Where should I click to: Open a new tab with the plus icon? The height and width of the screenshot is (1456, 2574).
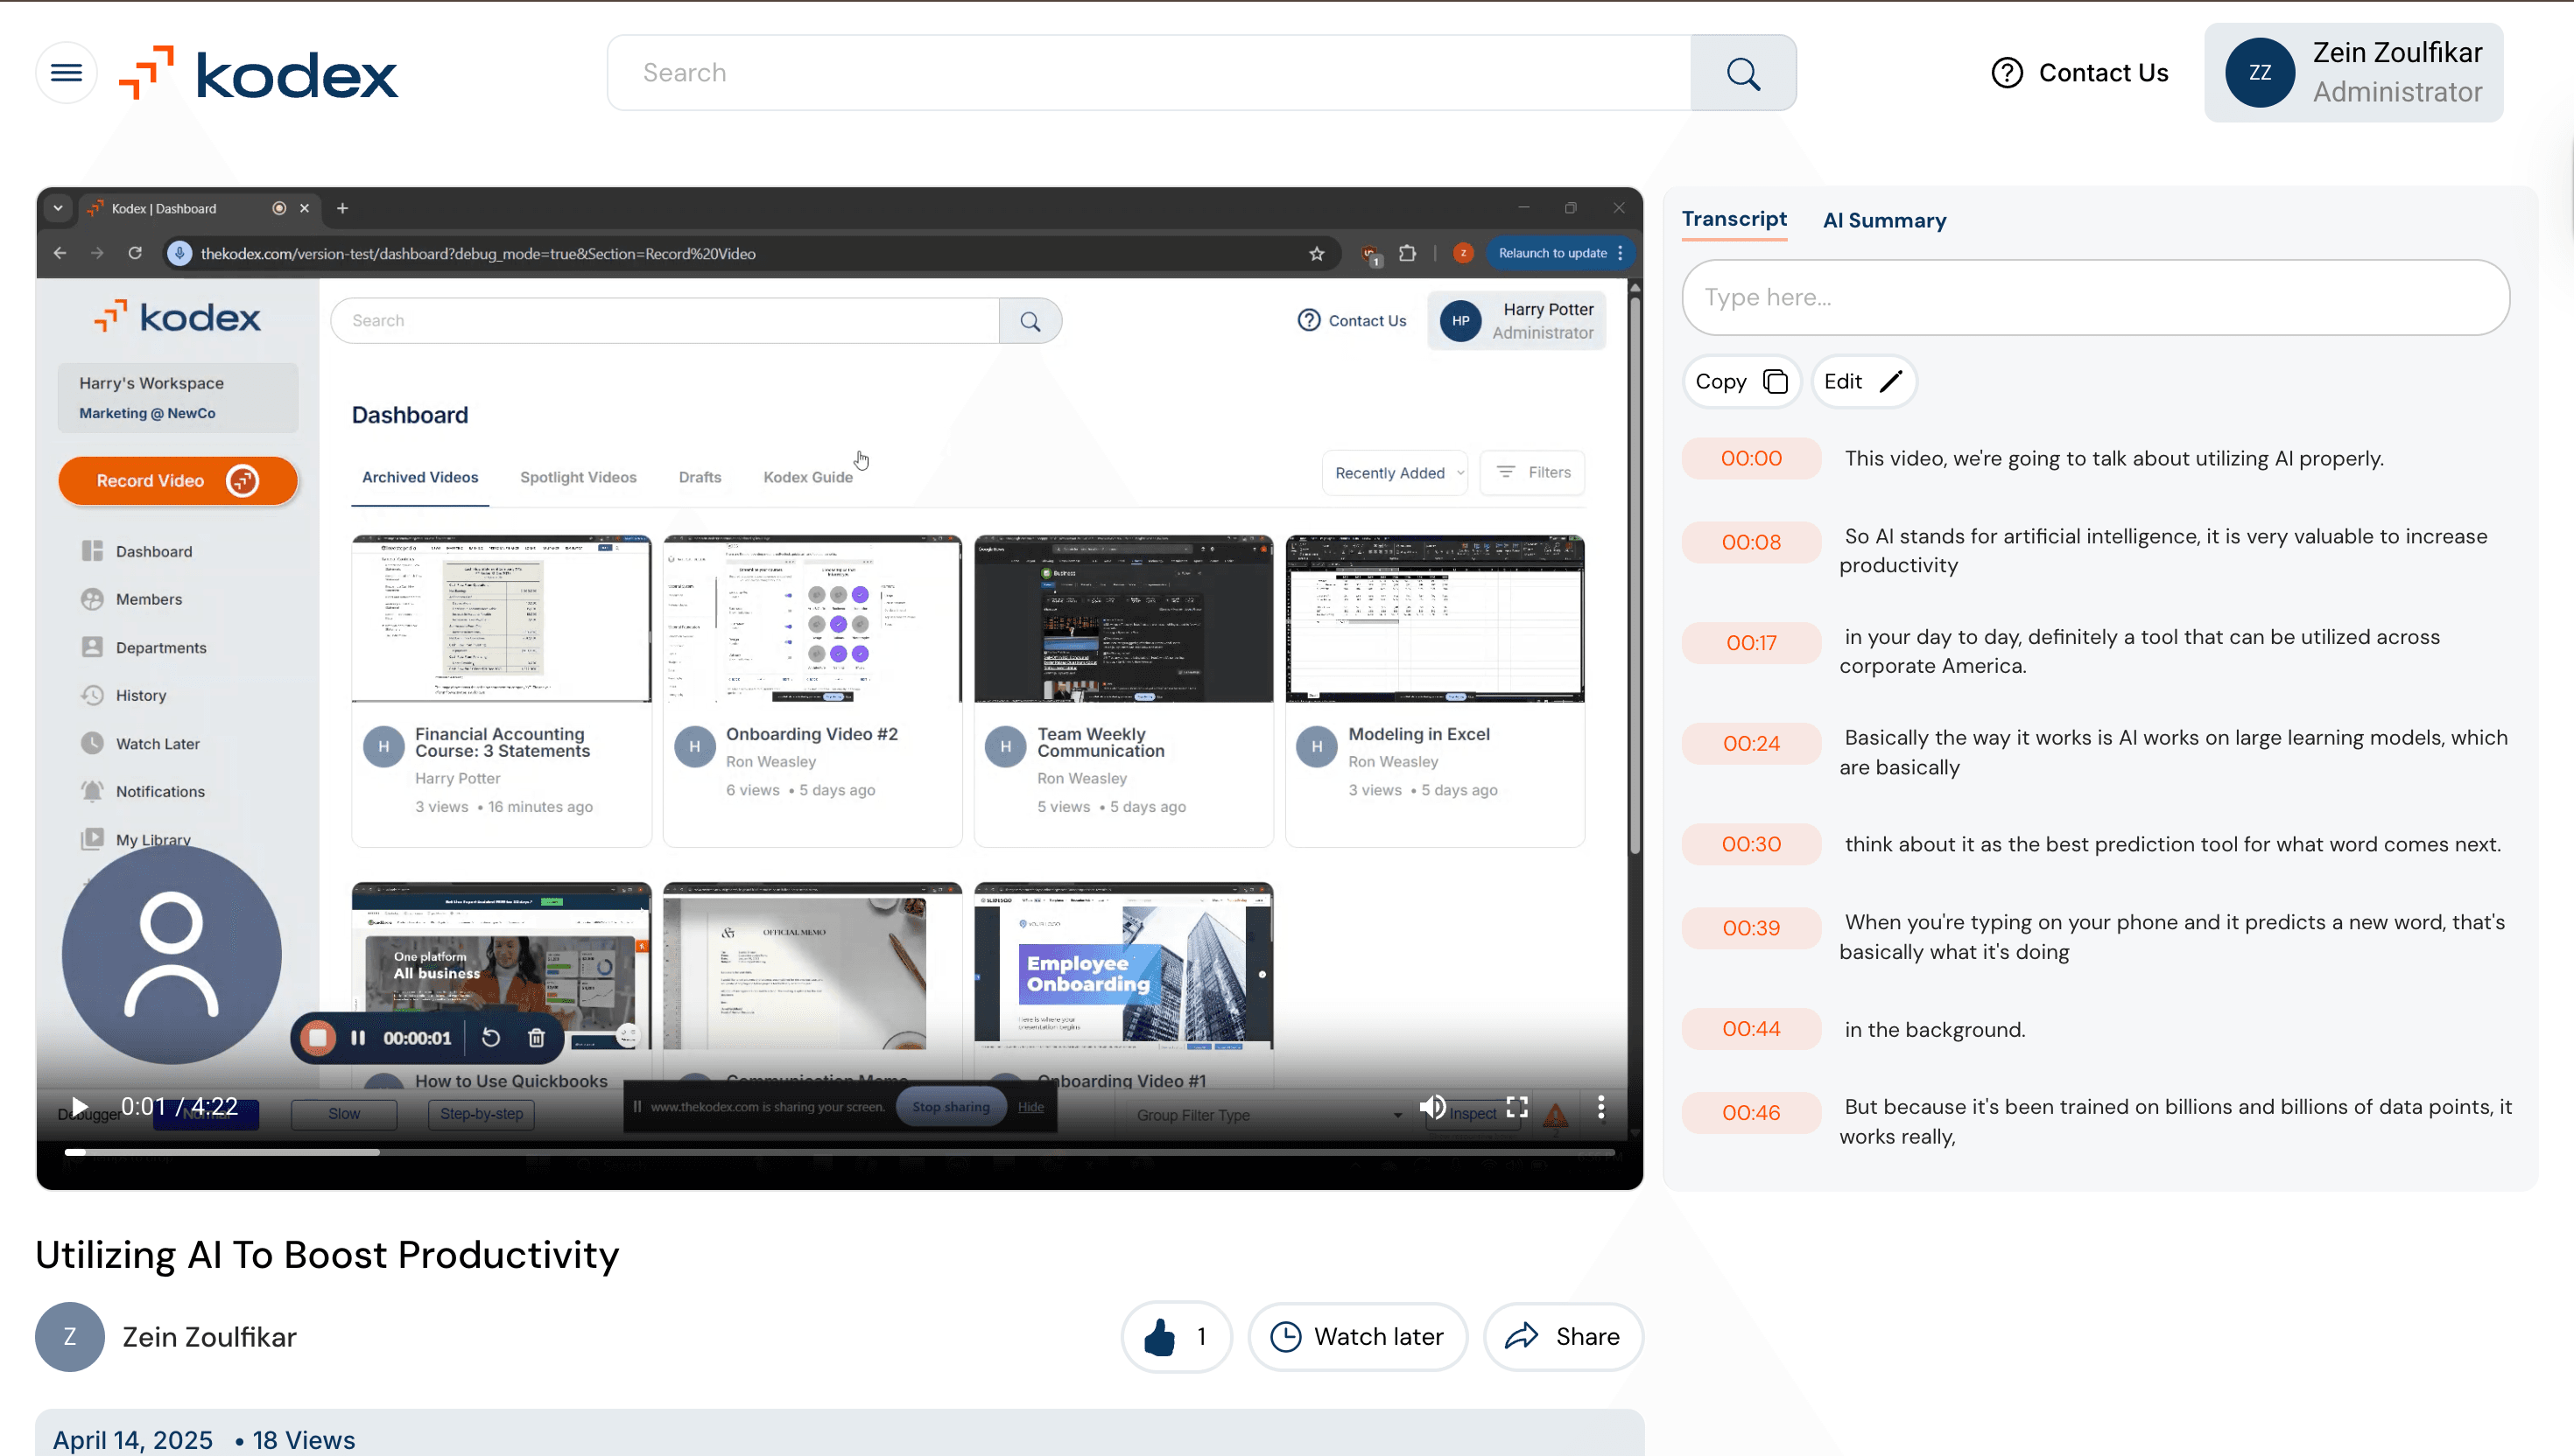tap(342, 208)
